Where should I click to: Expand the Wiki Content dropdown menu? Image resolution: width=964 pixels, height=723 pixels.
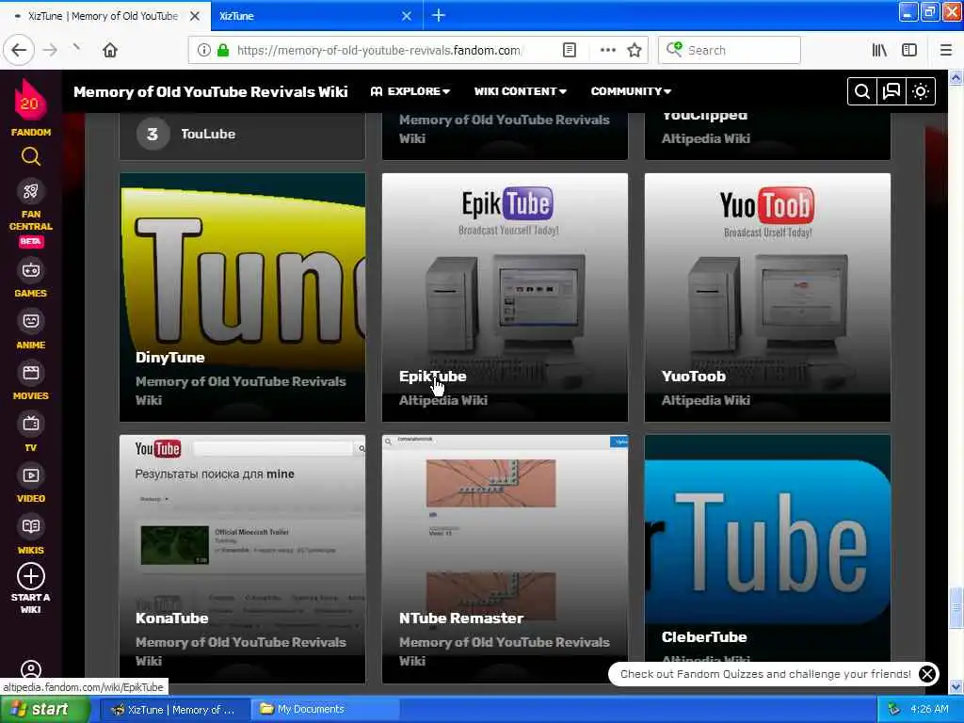coord(520,91)
